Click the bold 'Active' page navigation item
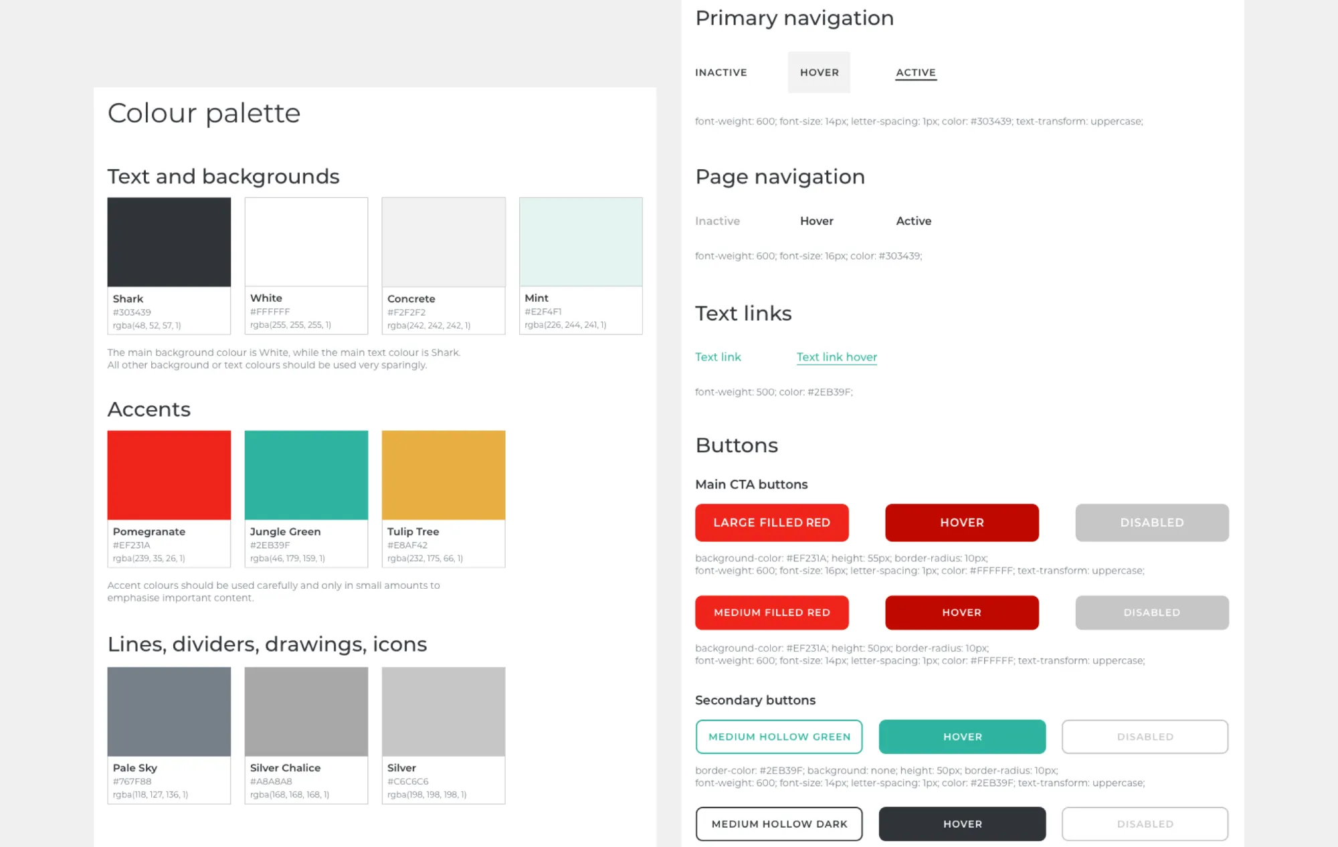Image resolution: width=1338 pixels, height=847 pixels. pyautogui.click(x=913, y=221)
